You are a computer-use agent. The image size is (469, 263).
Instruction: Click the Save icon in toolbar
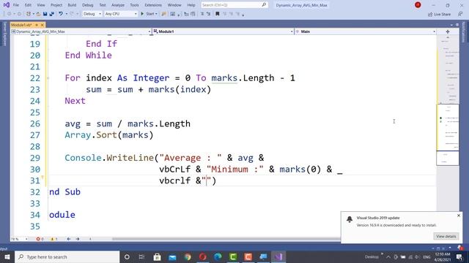[x=45, y=14]
